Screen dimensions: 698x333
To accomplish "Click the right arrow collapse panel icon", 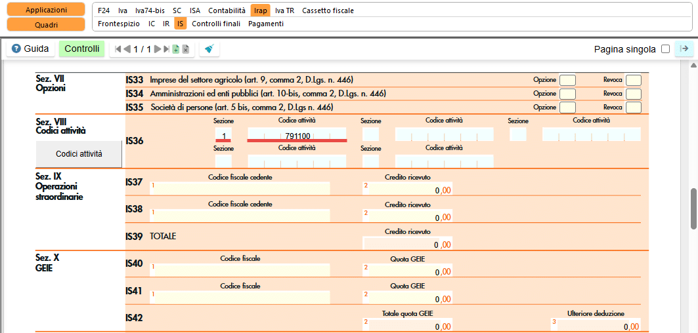I will point(684,49).
